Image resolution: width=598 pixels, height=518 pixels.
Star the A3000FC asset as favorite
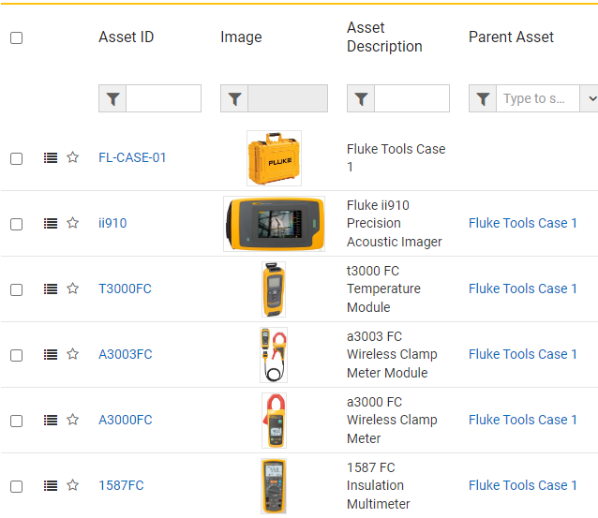[x=72, y=420]
